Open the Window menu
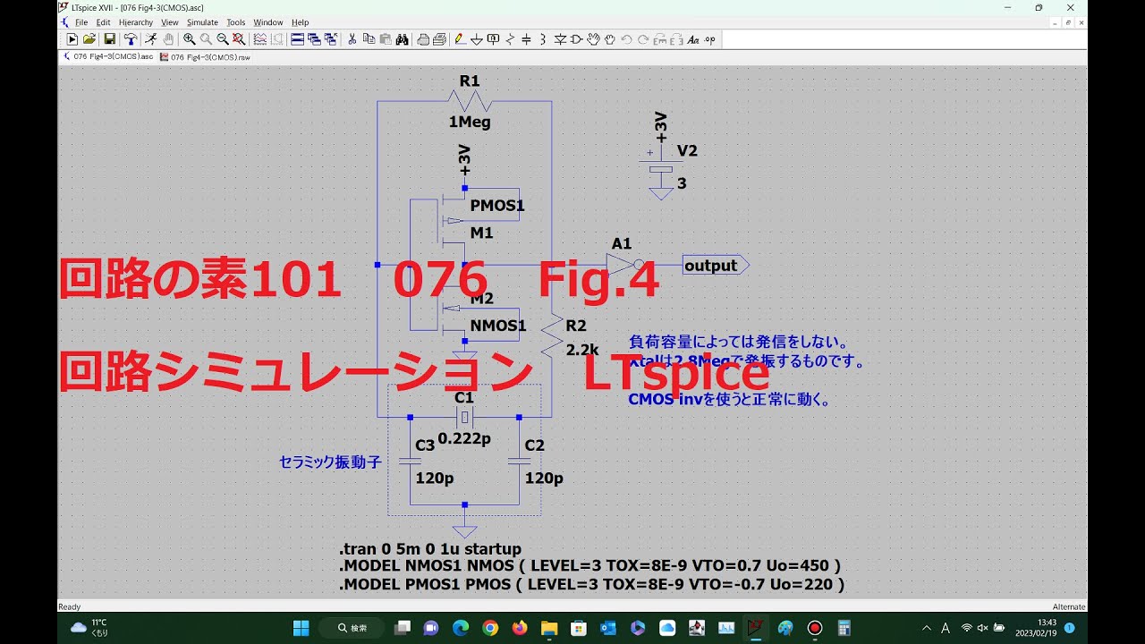The height and width of the screenshot is (644, 1145). click(267, 22)
